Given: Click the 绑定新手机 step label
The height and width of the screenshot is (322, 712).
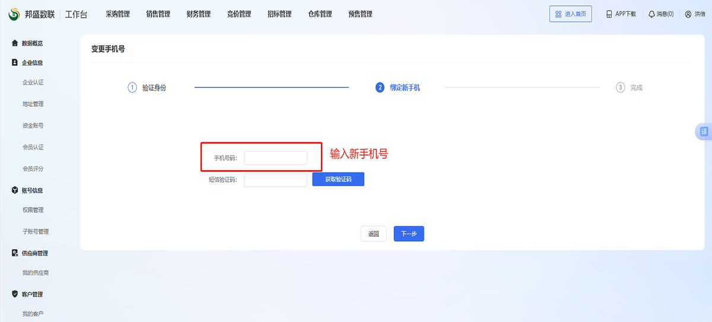Looking at the screenshot, I should 405,88.
